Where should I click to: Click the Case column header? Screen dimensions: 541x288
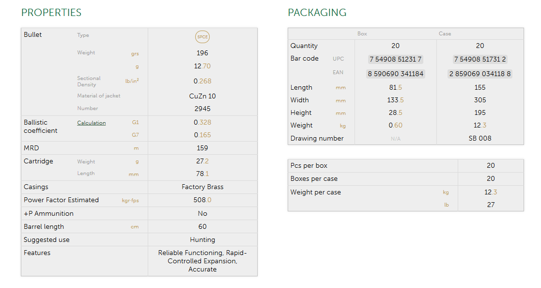[x=445, y=33]
